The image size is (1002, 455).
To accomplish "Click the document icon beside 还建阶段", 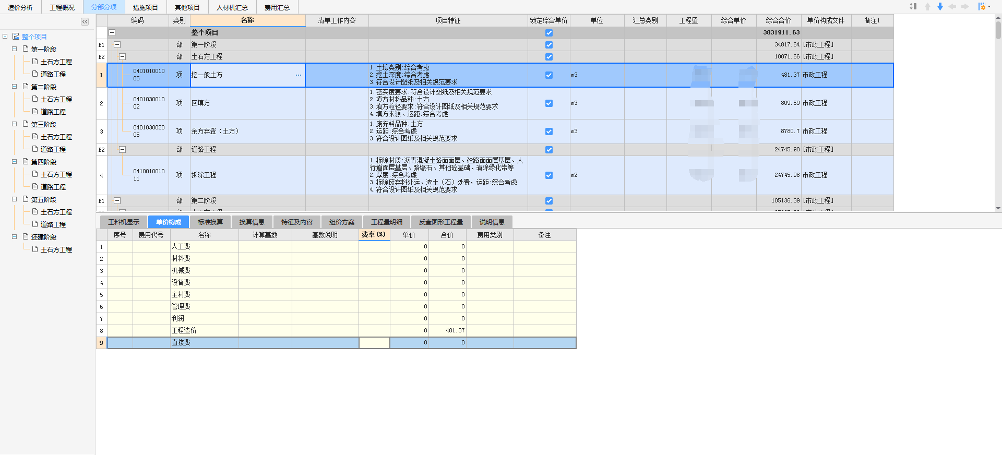I will (x=26, y=237).
